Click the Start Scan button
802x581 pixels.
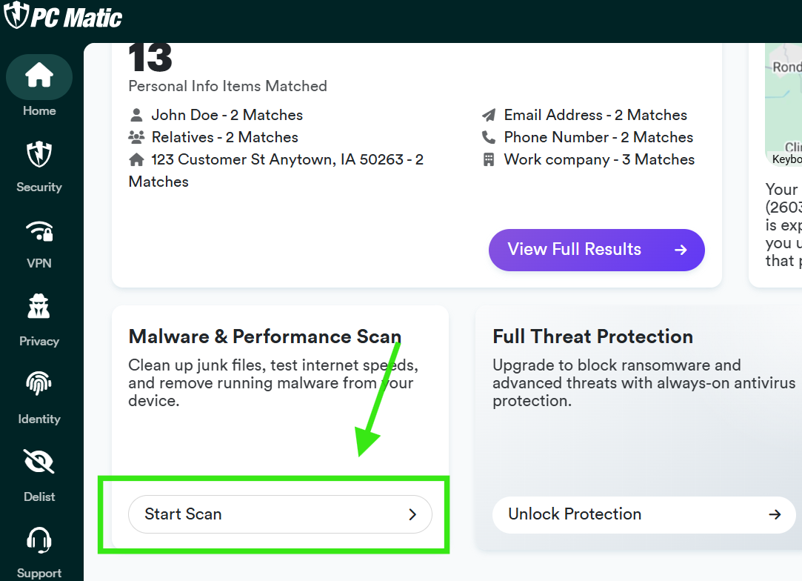click(x=280, y=514)
